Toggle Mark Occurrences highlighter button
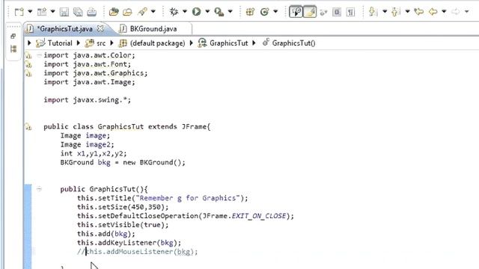Image resolution: width=479 pixels, height=269 pixels. pos(310,12)
